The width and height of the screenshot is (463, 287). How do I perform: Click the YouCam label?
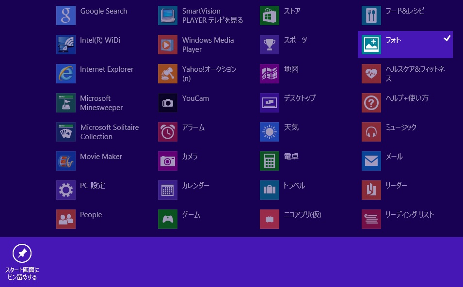tap(195, 98)
